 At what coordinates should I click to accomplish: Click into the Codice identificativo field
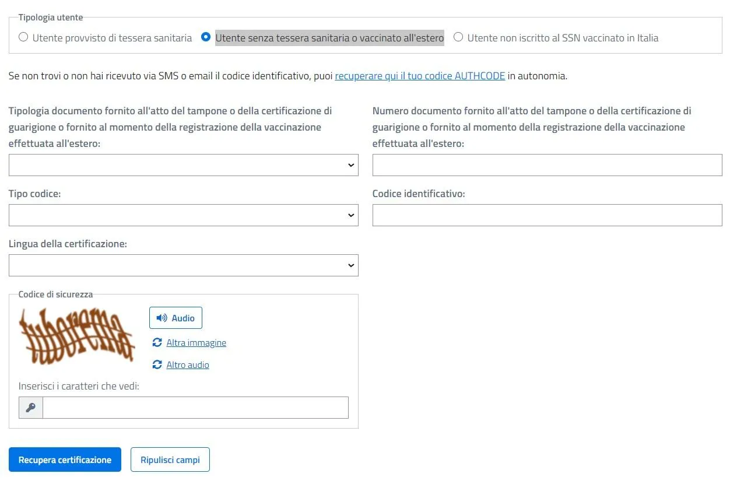pyautogui.click(x=547, y=215)
